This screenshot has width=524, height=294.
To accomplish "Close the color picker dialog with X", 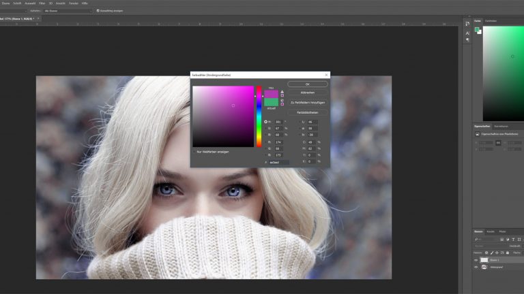I will click(326, 75).
